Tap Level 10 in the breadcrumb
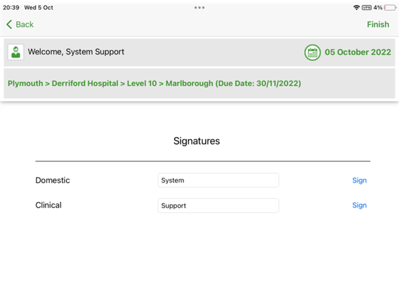This screenshot has height=292, width=399. pyautogui.click(x=142, y=83)
